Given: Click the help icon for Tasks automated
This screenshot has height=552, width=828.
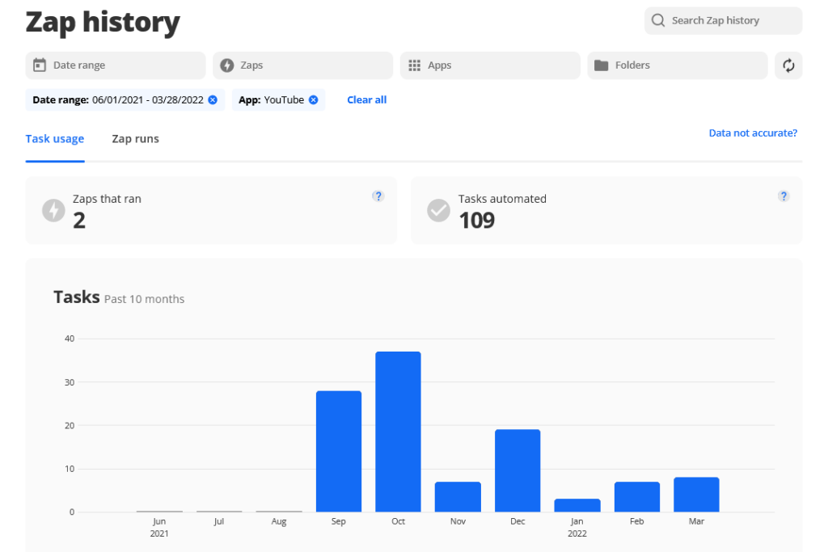Looking at the screenshot, I should coord(784,196).
